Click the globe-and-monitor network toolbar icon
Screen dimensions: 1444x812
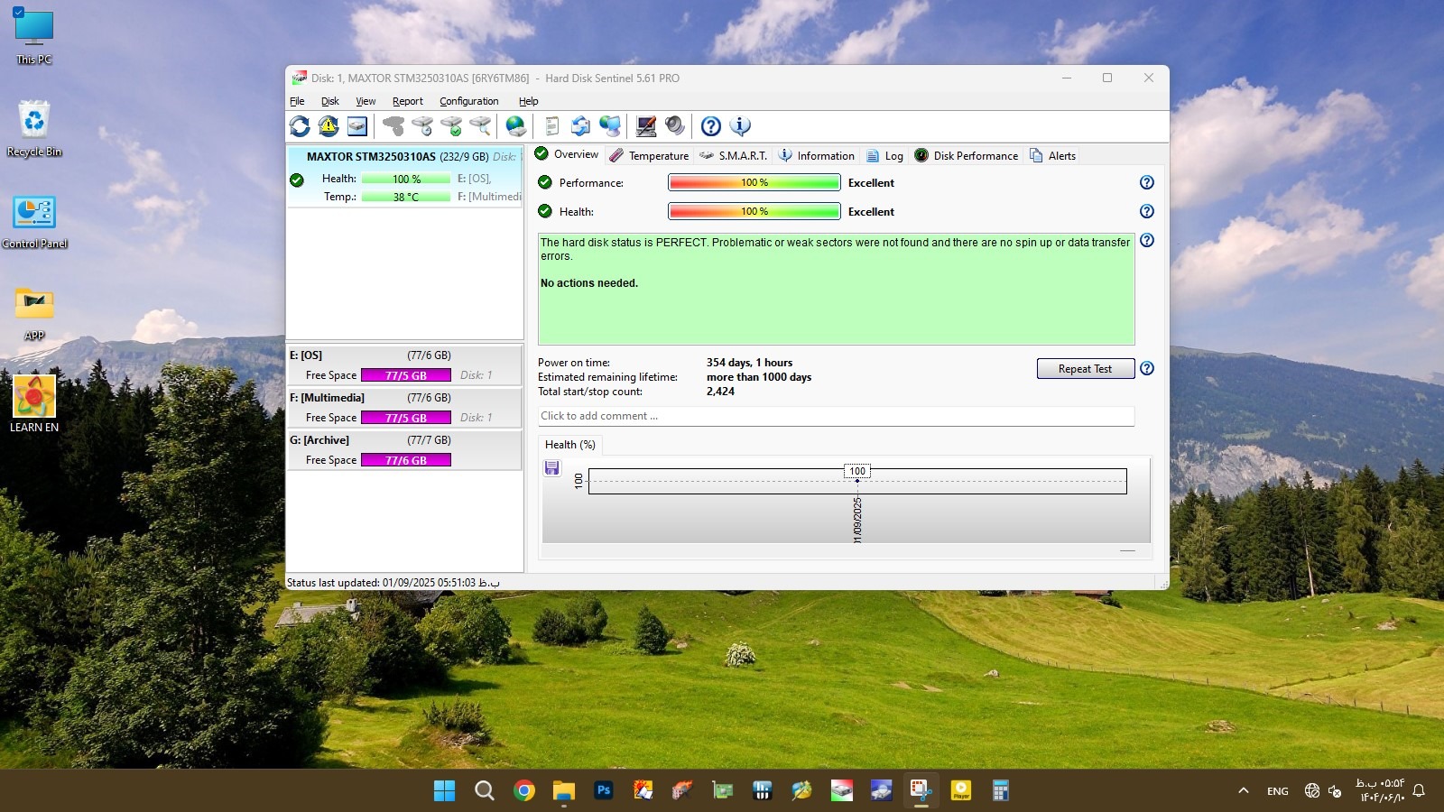point(610,126)
